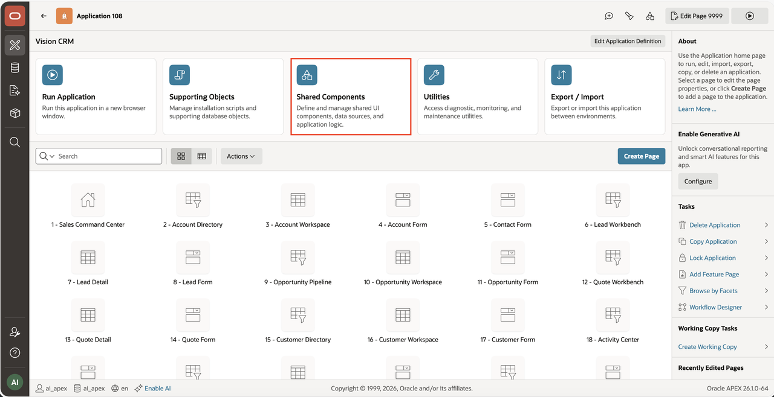Screen dimensions: 774x397
Task: Expand Add Feature Page task chevron
Action: click(766, 274)
